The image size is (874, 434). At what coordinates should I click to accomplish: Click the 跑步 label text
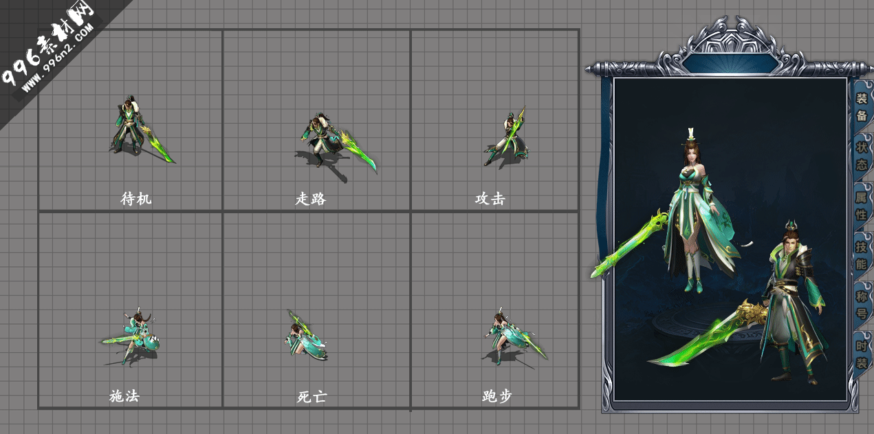[x=497, y=396]
